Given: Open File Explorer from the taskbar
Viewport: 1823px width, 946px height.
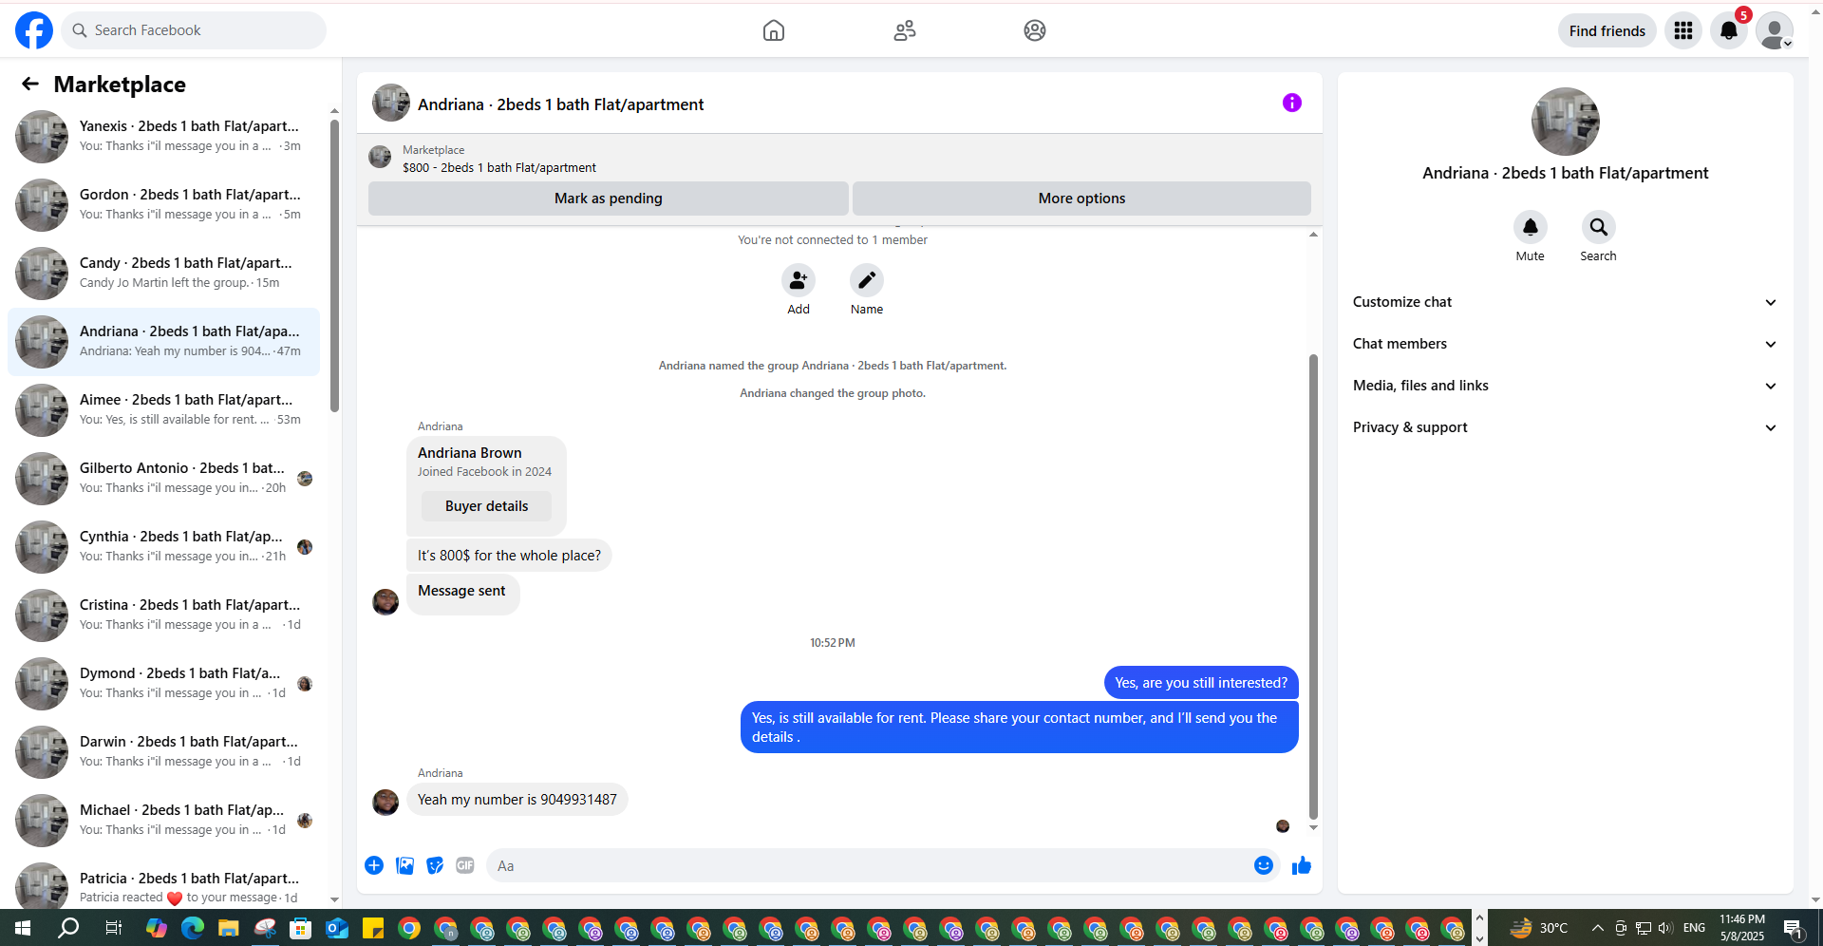Looking at the screenshot, I should click(229, 928).
